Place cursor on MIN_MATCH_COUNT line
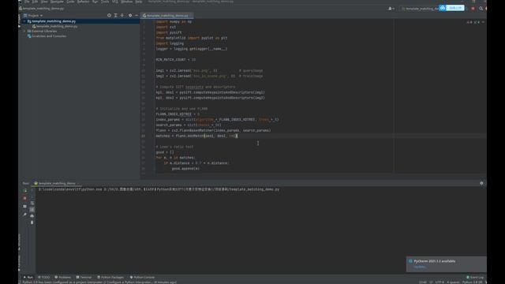Viewport: 505px width, 284px height. click(175, 60)
